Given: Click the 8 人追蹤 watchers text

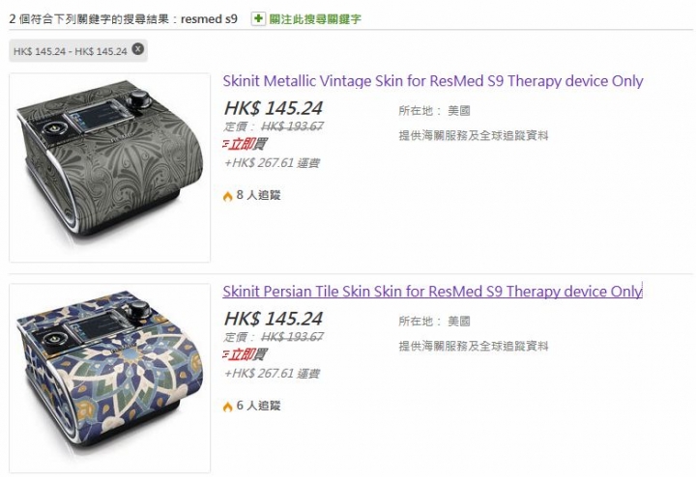Looking at the screenshot, I should click(258, 195).
